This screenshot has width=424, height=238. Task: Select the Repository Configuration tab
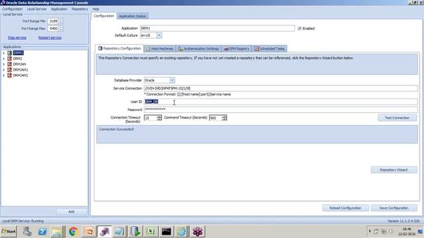click(119, 48)
